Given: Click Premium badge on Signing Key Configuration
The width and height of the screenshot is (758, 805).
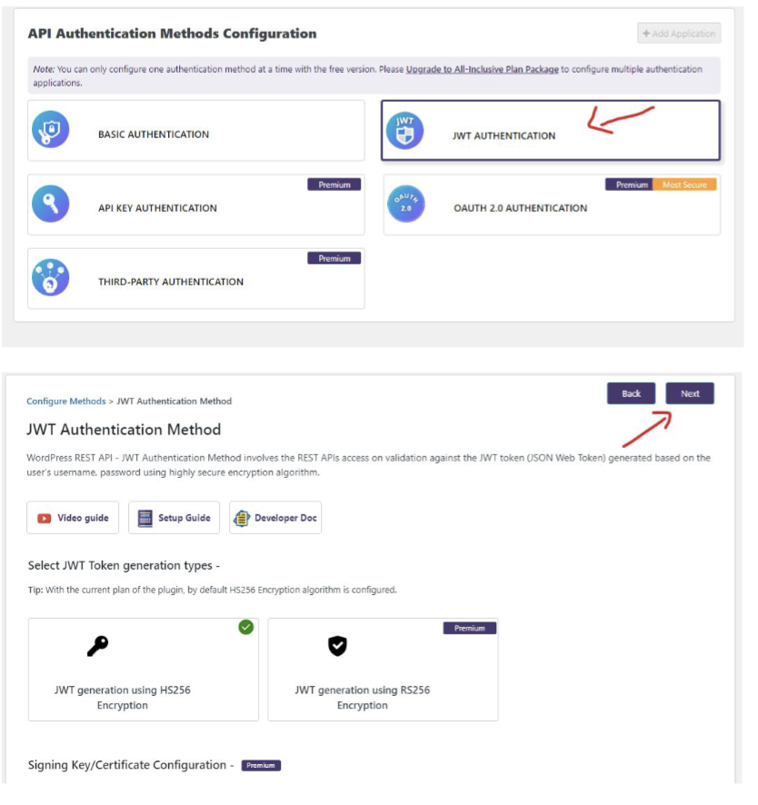Looking at the screenshot, I should point(261,766).
